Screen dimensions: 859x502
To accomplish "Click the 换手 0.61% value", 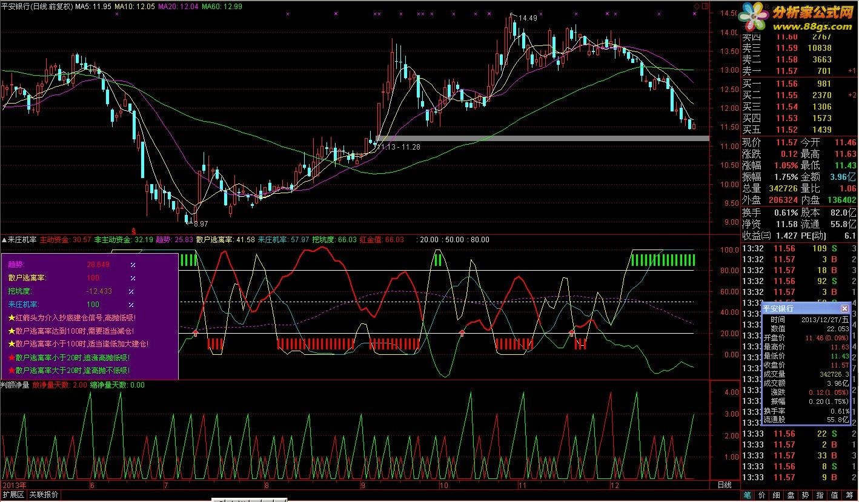I will 786,213.
